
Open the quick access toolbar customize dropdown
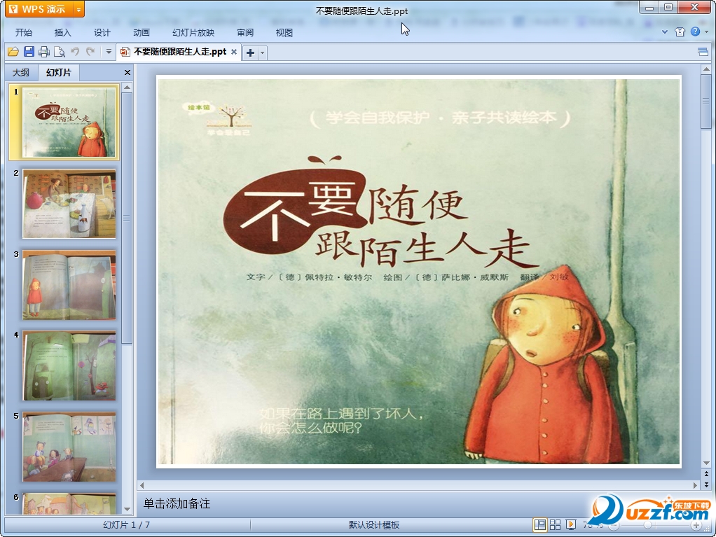(x=109, y=52)
